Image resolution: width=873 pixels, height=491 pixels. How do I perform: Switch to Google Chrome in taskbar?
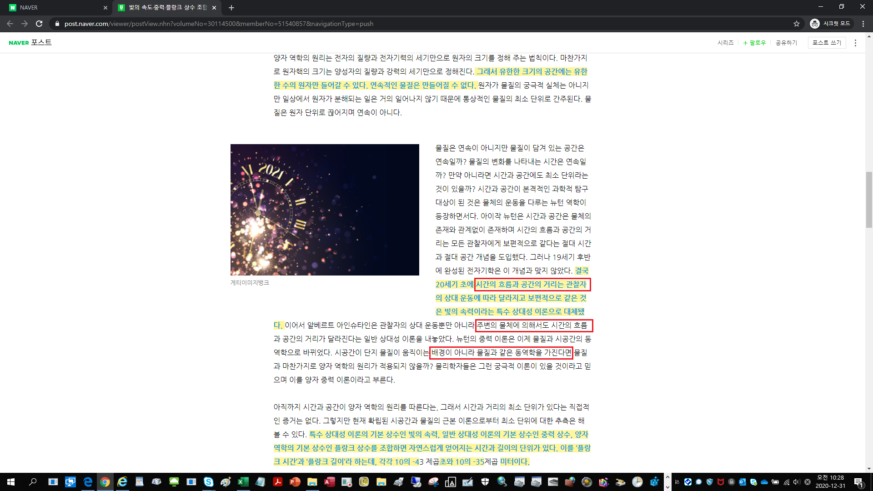[x=105, y=482]
